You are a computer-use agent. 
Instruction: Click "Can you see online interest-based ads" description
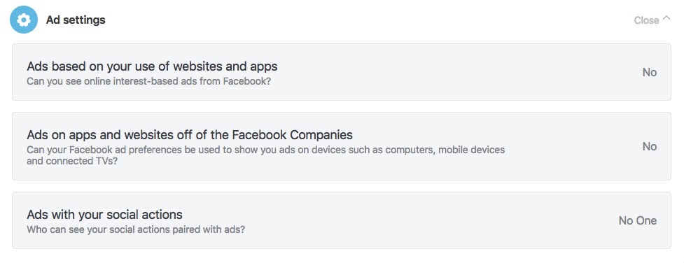point(148,81)
